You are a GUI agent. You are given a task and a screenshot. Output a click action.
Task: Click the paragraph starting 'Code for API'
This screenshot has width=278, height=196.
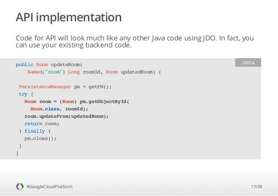point(135,42)
